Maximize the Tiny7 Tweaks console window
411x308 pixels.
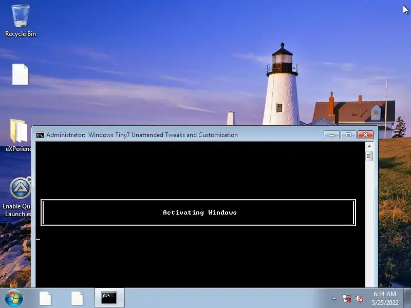(x=348, y=135)
